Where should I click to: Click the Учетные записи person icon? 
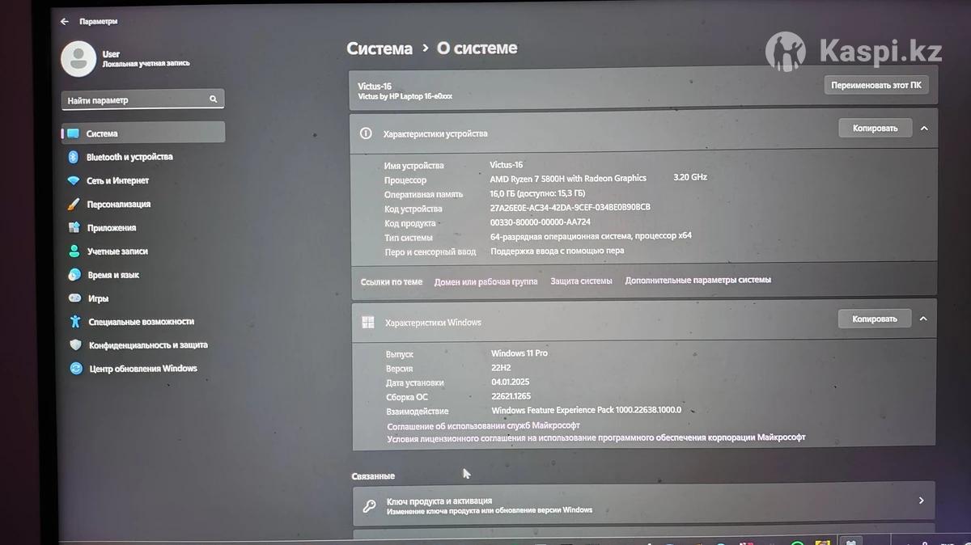click(x=74, y=251)
